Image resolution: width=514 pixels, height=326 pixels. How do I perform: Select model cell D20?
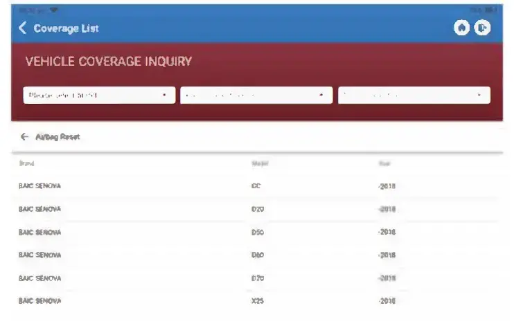[x=258, y=209]
